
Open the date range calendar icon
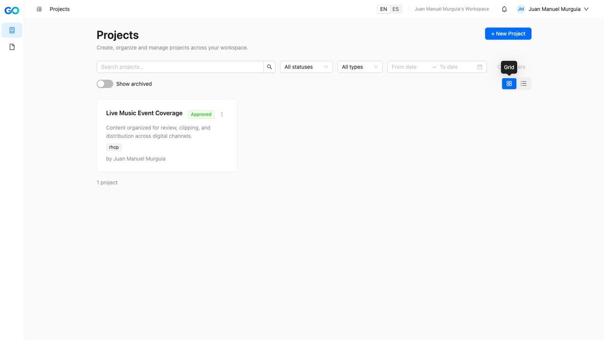coord(479,67)
